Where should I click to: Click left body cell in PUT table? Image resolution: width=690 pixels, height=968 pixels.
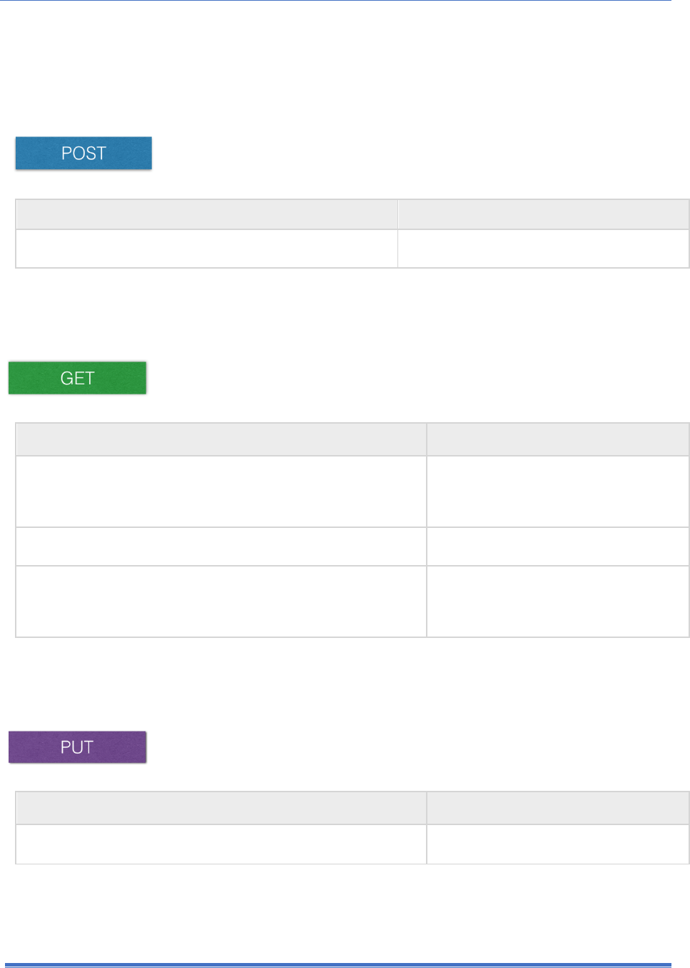coord(221,844)
